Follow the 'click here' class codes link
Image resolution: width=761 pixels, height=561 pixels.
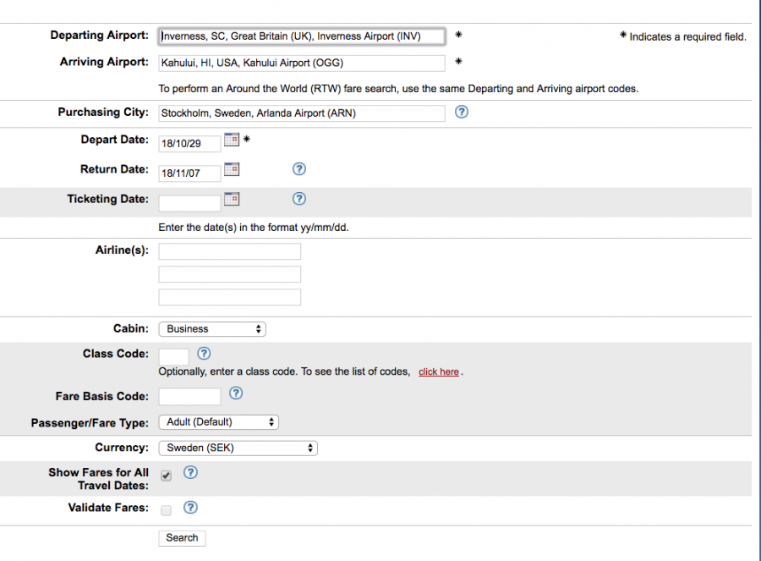438,371
